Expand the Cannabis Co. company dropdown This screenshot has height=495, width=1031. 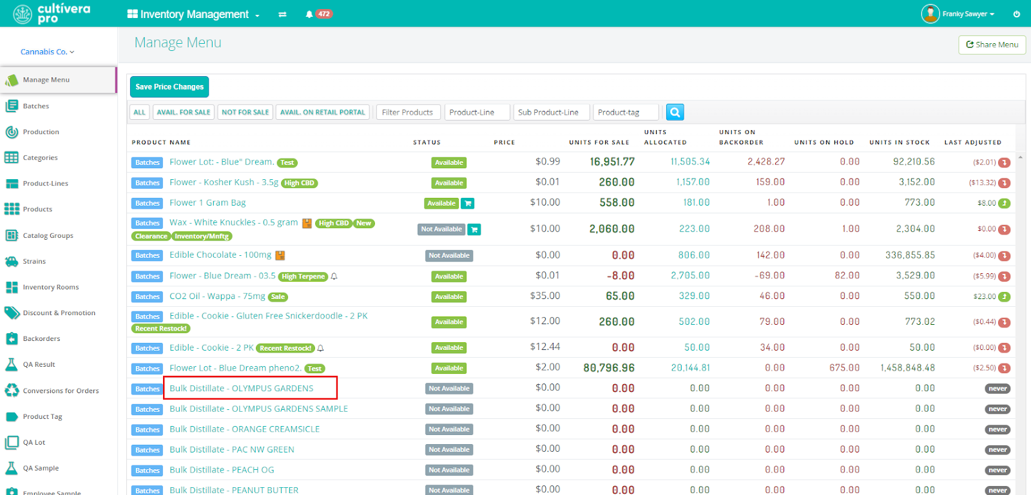tap(47, 52)
